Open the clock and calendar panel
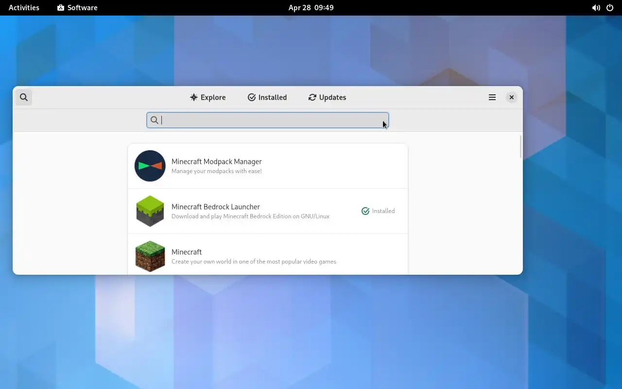 tap(311, 8)
